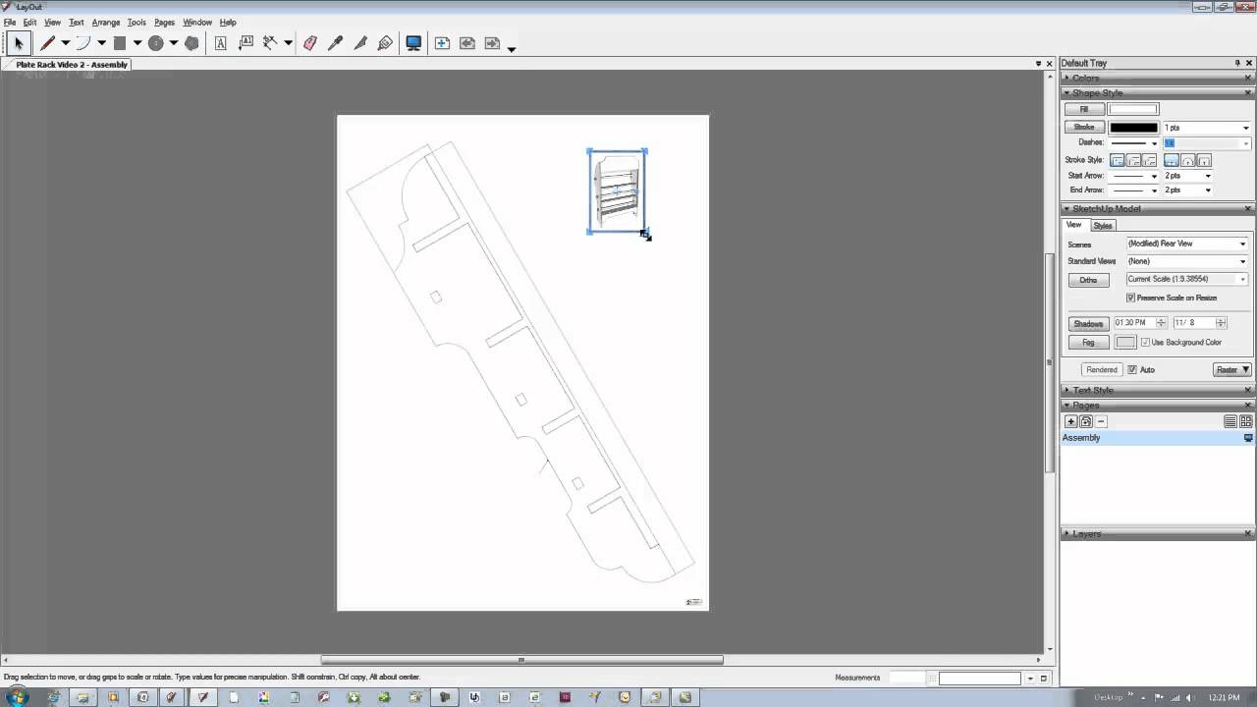
Task: Open the Raster render mode dropdown
Action: tap(1231, 370)
